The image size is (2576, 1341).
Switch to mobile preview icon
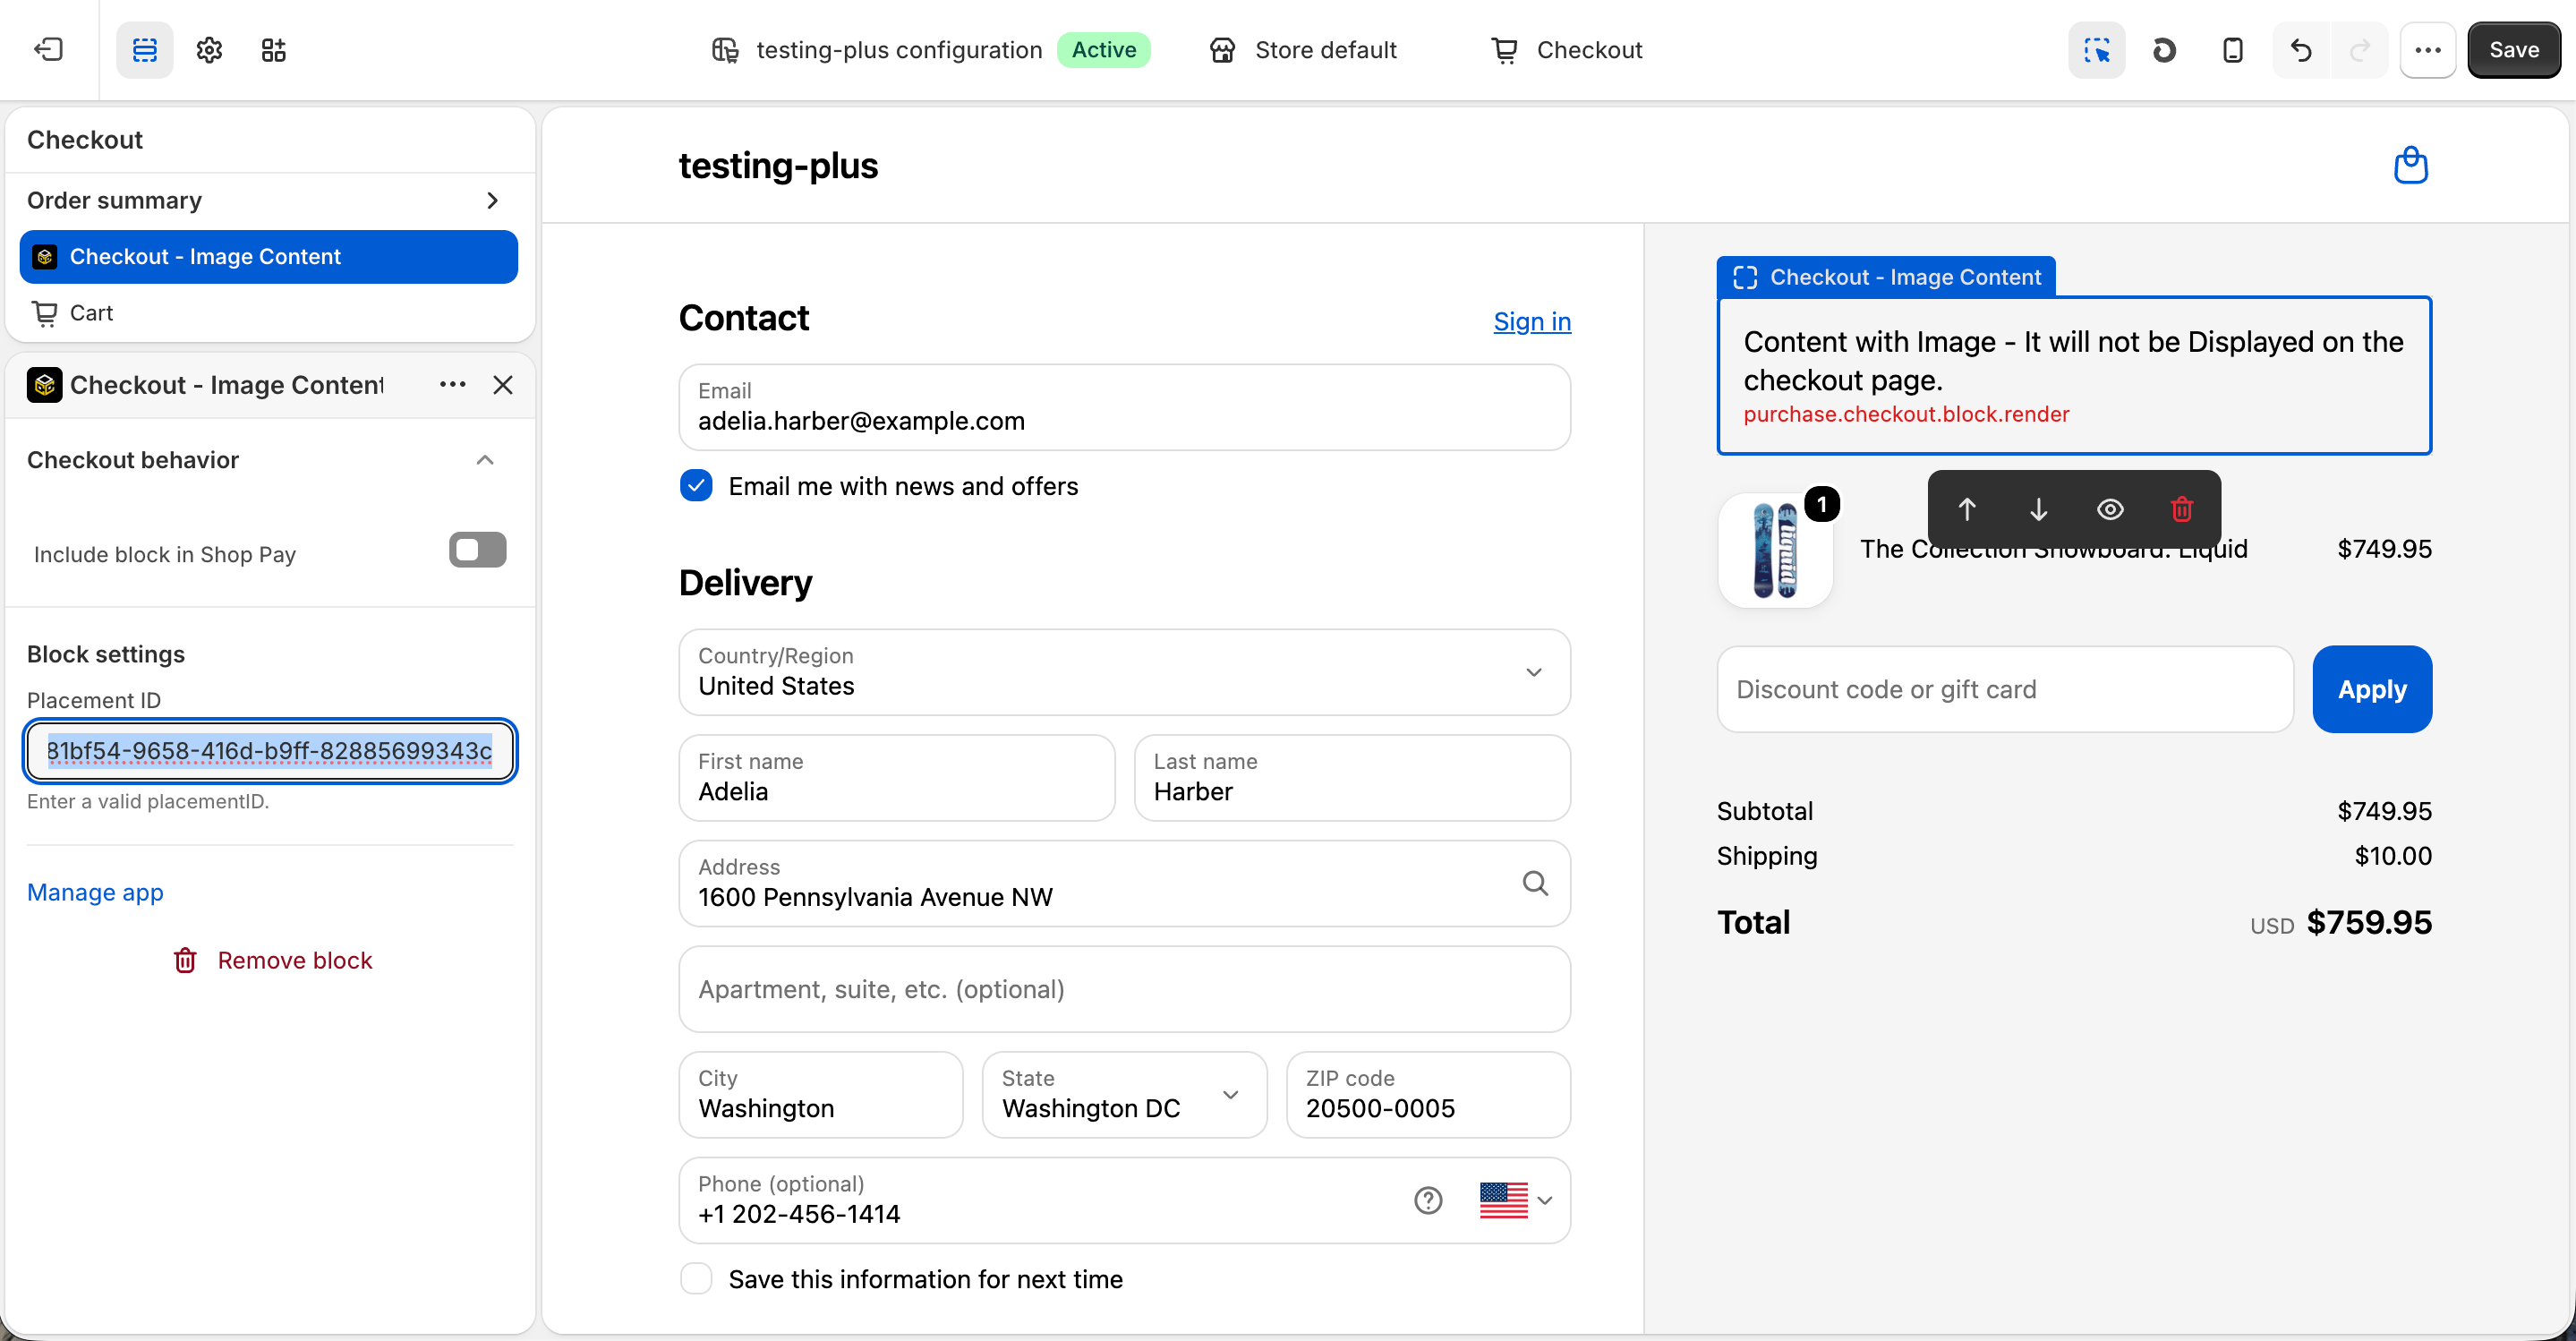2232,50
